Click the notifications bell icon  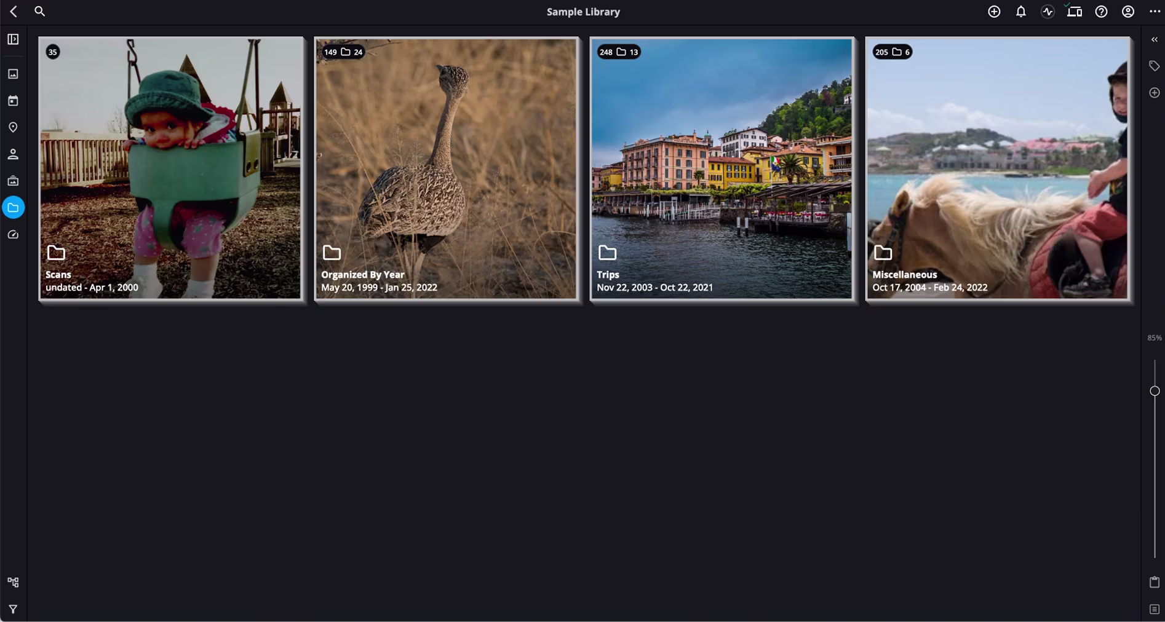coord(1020,12)
